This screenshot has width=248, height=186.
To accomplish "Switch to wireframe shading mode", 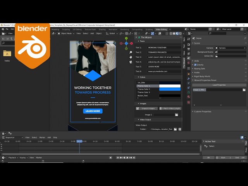I will click(171, 33).
